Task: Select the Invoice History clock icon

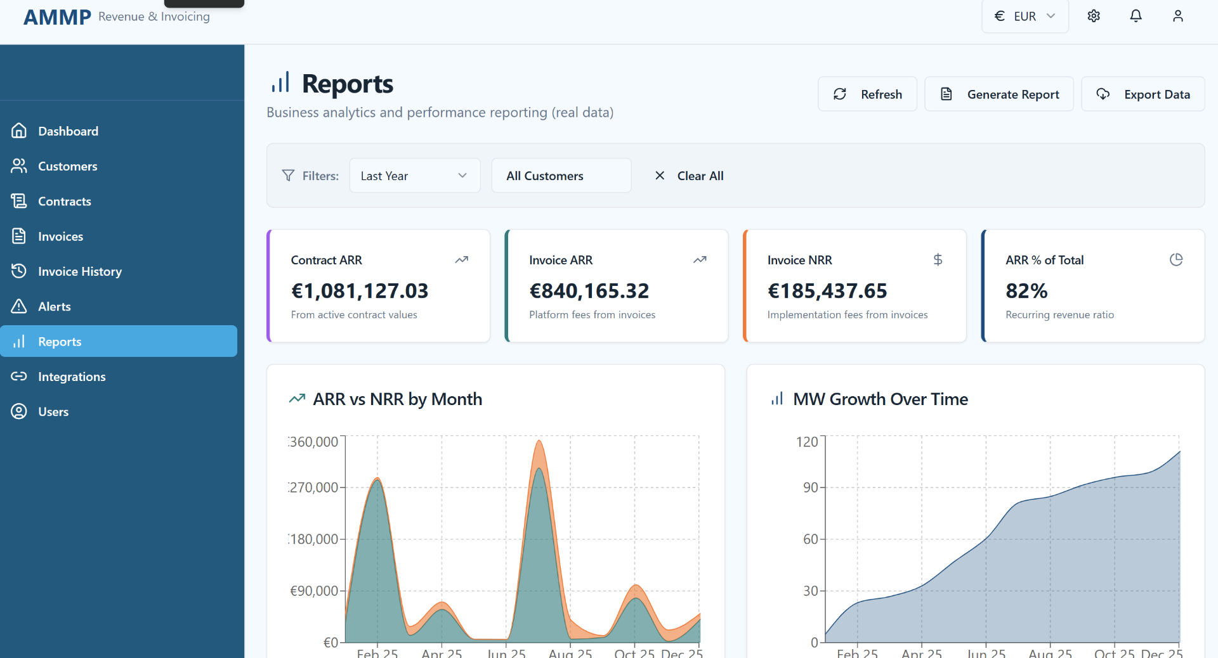Action: coord(19,271)
